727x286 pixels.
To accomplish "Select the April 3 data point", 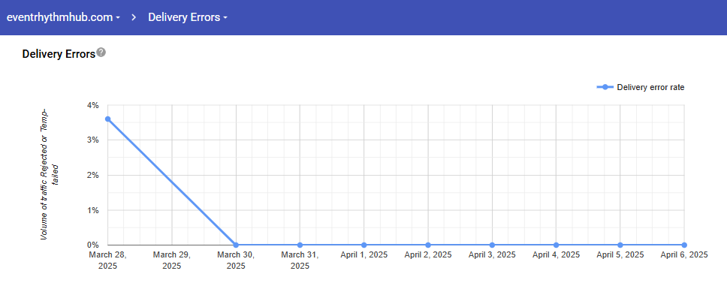I will point(492,245).
